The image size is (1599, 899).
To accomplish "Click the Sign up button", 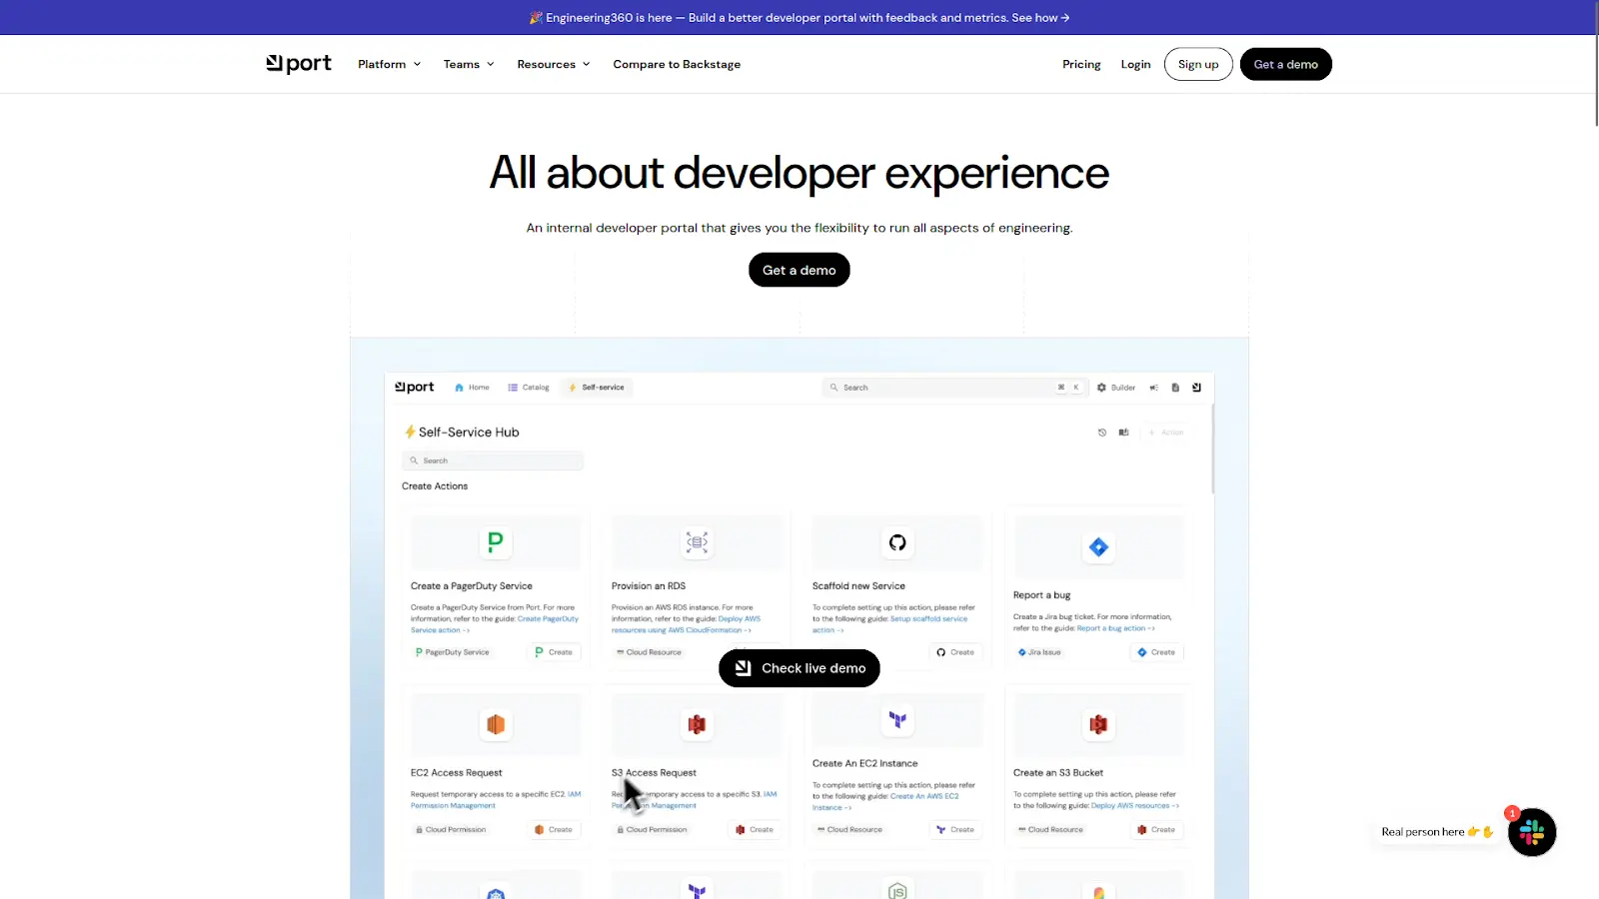I will (x=1198, y=64).
